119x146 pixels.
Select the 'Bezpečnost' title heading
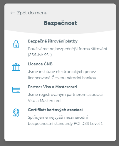[60, 23]
